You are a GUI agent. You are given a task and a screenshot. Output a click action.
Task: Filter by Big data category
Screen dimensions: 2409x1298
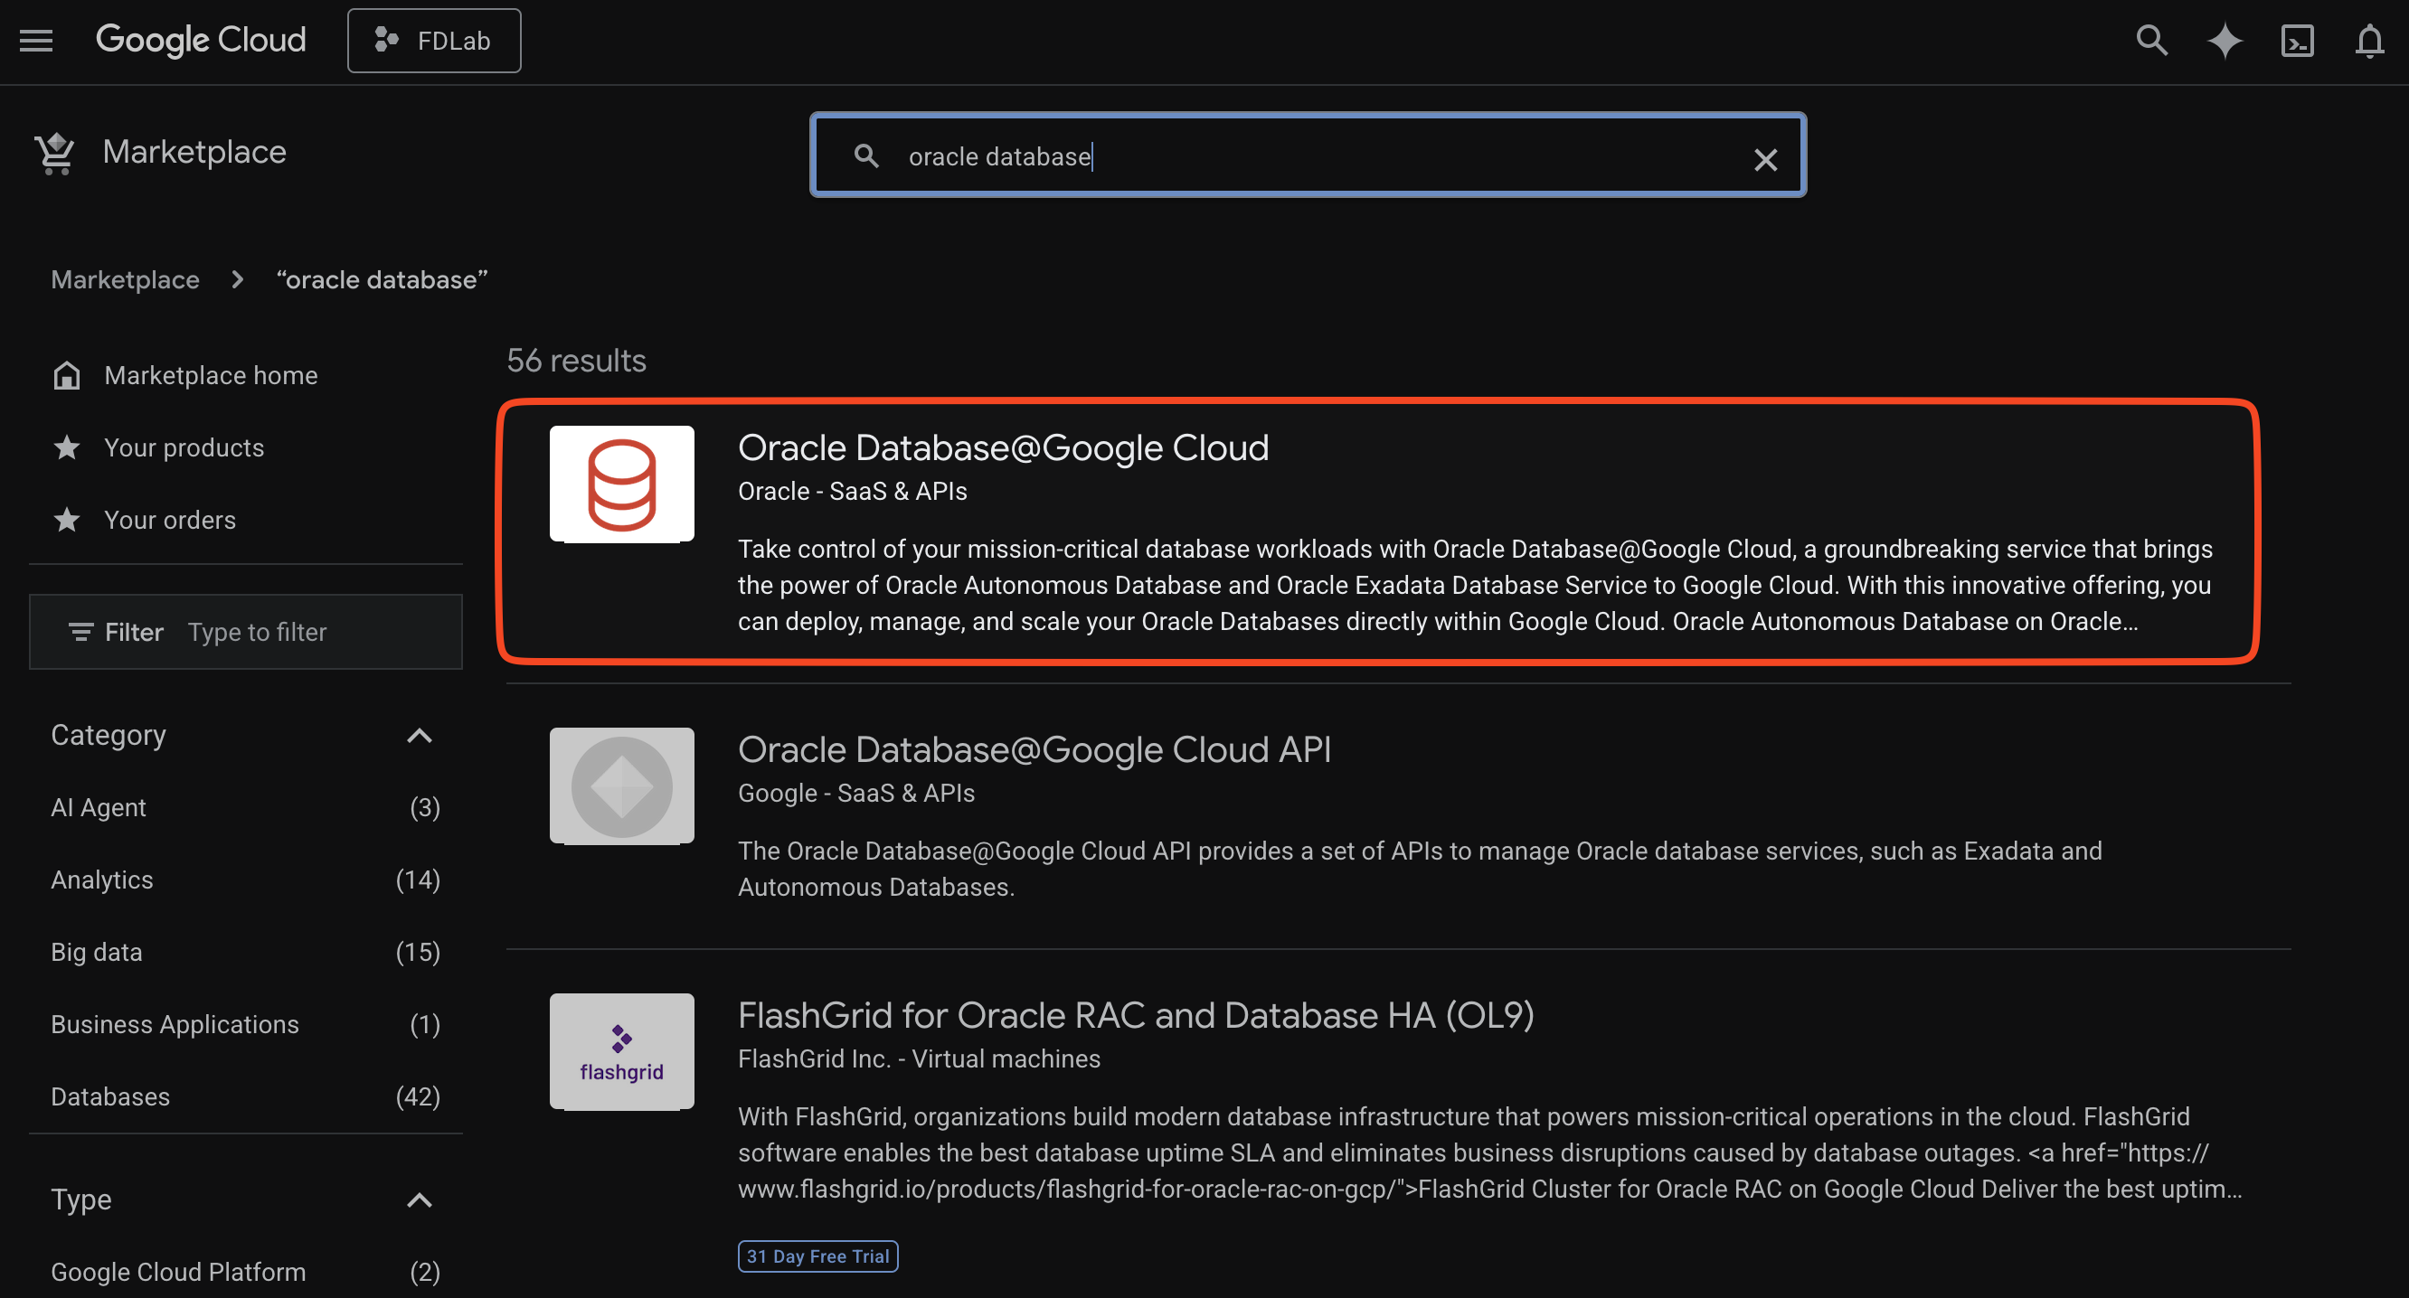(245, 952)
